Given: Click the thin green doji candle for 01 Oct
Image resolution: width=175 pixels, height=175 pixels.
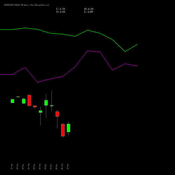Looking at the screenshot, I should coord(52,106).
